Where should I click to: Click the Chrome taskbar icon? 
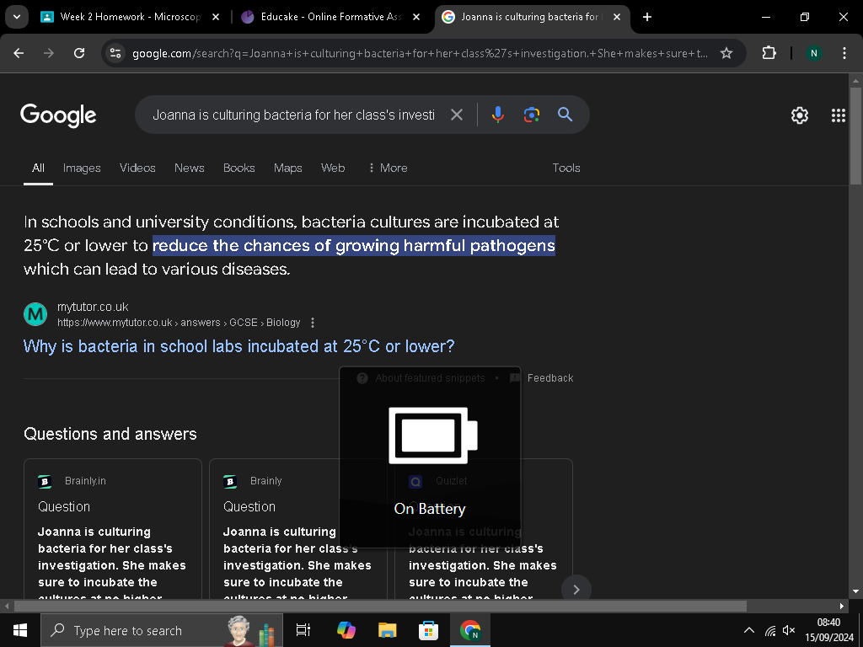[470, 630]
